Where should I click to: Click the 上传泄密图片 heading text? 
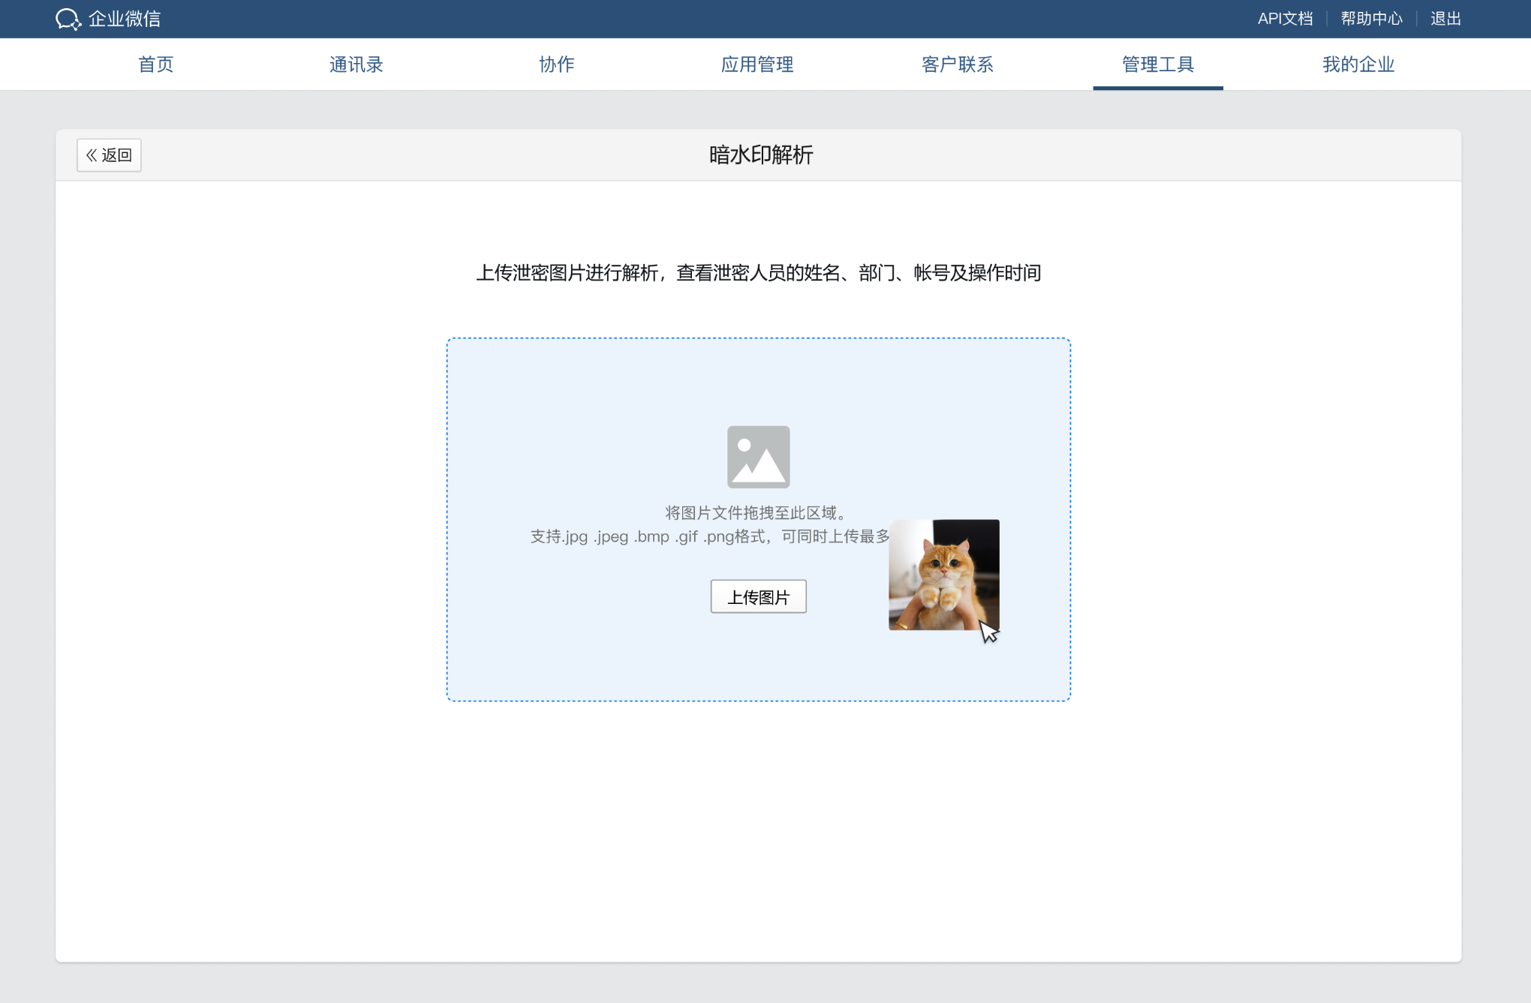tap(760, 273)
